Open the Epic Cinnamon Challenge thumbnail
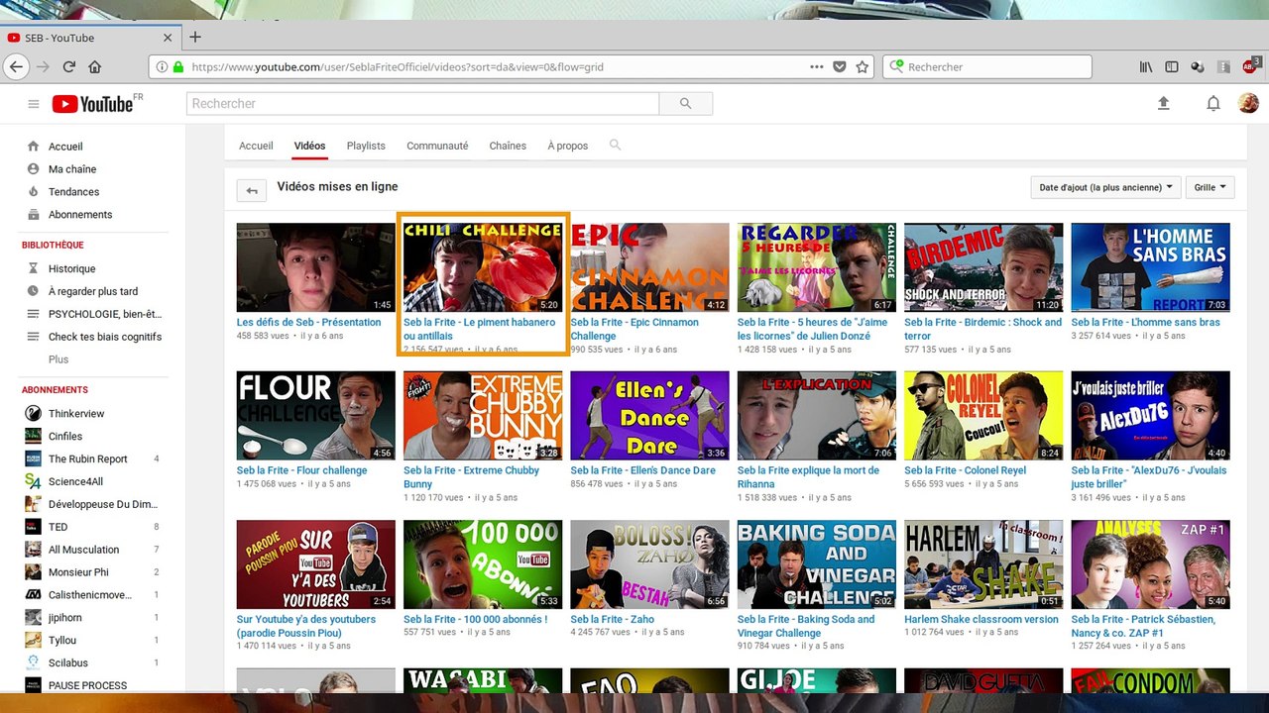 click(x=649, y=267)
